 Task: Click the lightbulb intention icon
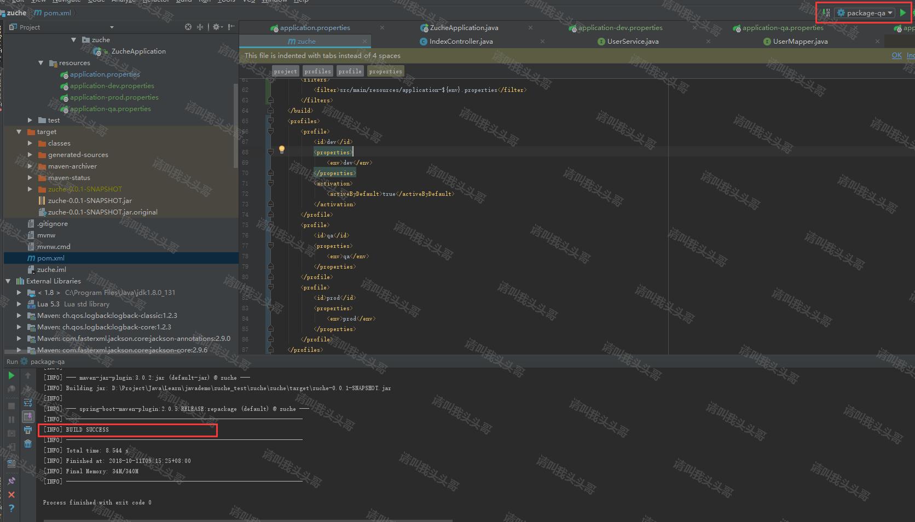(x=282, y=149)
